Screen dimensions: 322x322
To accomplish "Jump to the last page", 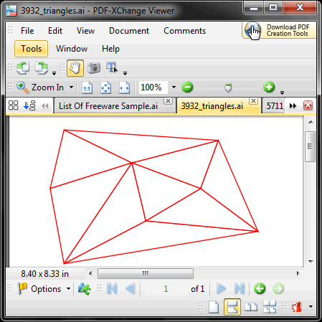I will click(x=240, y=288).
